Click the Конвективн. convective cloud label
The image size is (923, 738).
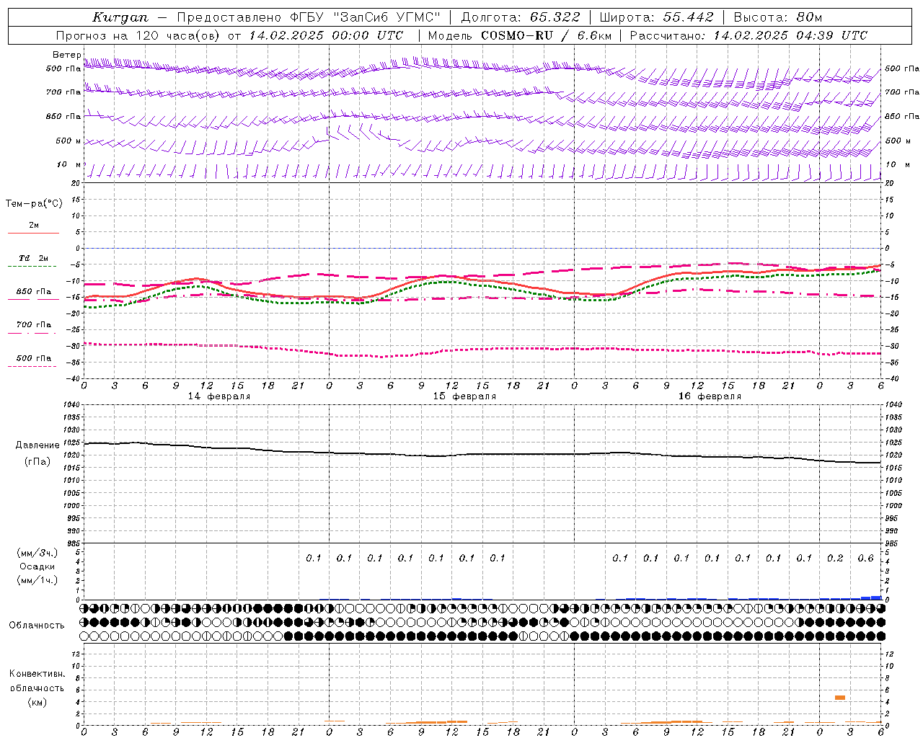(x=37, y=674)
